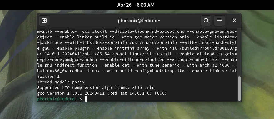Screen dimensions: 274x119
Task: Click the green phoronix@fedora prompt text
Action: (56, 99)
